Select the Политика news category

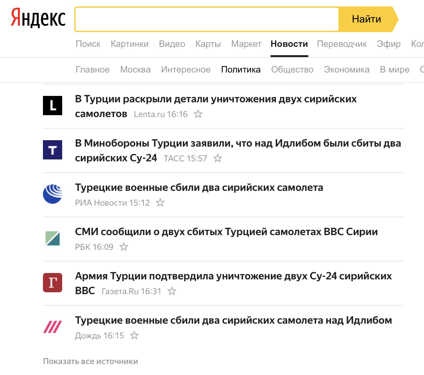241,70
